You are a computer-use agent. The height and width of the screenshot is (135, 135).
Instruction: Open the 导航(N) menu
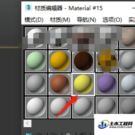pyautogui.click(x=86, y=20)
